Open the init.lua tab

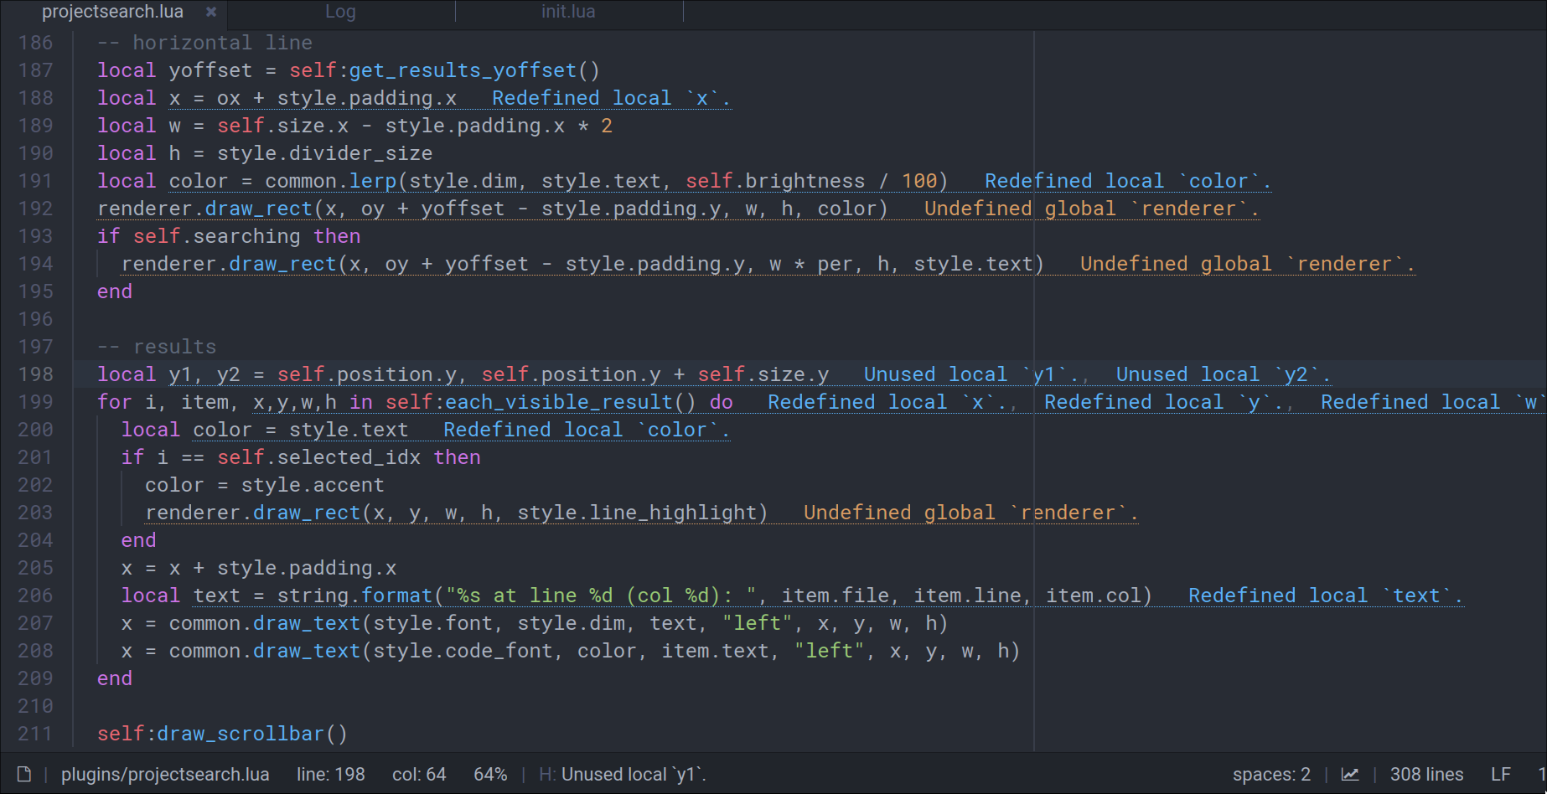pyautogui.click(x=568, y=12)
